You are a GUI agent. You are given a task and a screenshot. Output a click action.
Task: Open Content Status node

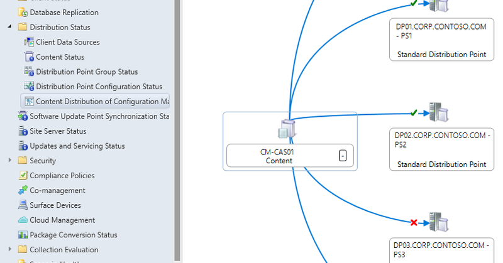[x=60, y=56]
